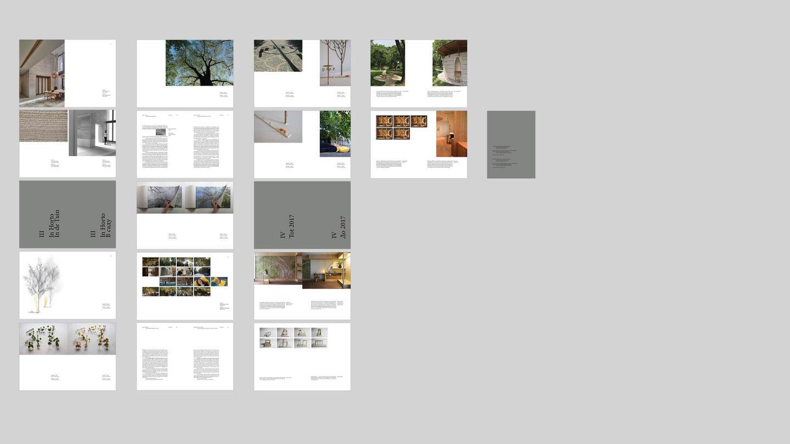Select the warm wooden corridor interior photo
This screenshot has height=444, width=790.
[452, 134]
